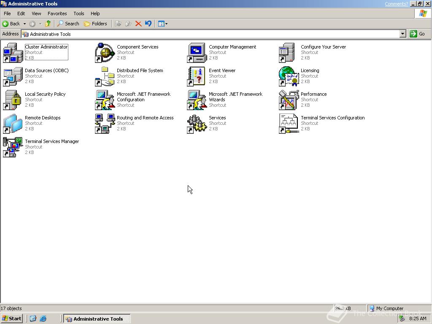Select the Terminal Services Manager icon
This screenshot has height=324, width=432.
point(13,147)
